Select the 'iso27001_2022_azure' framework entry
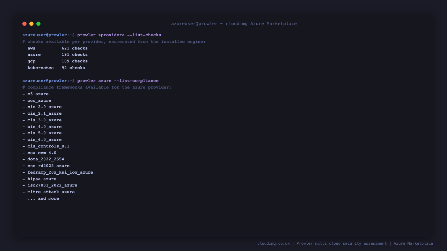 tap(50, 185)
